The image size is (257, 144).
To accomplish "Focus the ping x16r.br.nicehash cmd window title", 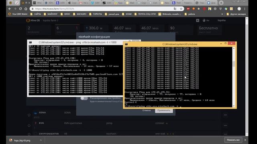I will point(78,42).
